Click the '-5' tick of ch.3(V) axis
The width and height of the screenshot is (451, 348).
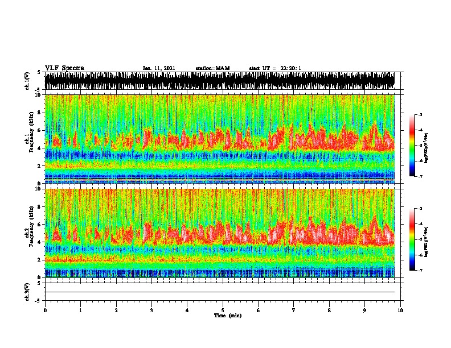[x=38, y=301]
